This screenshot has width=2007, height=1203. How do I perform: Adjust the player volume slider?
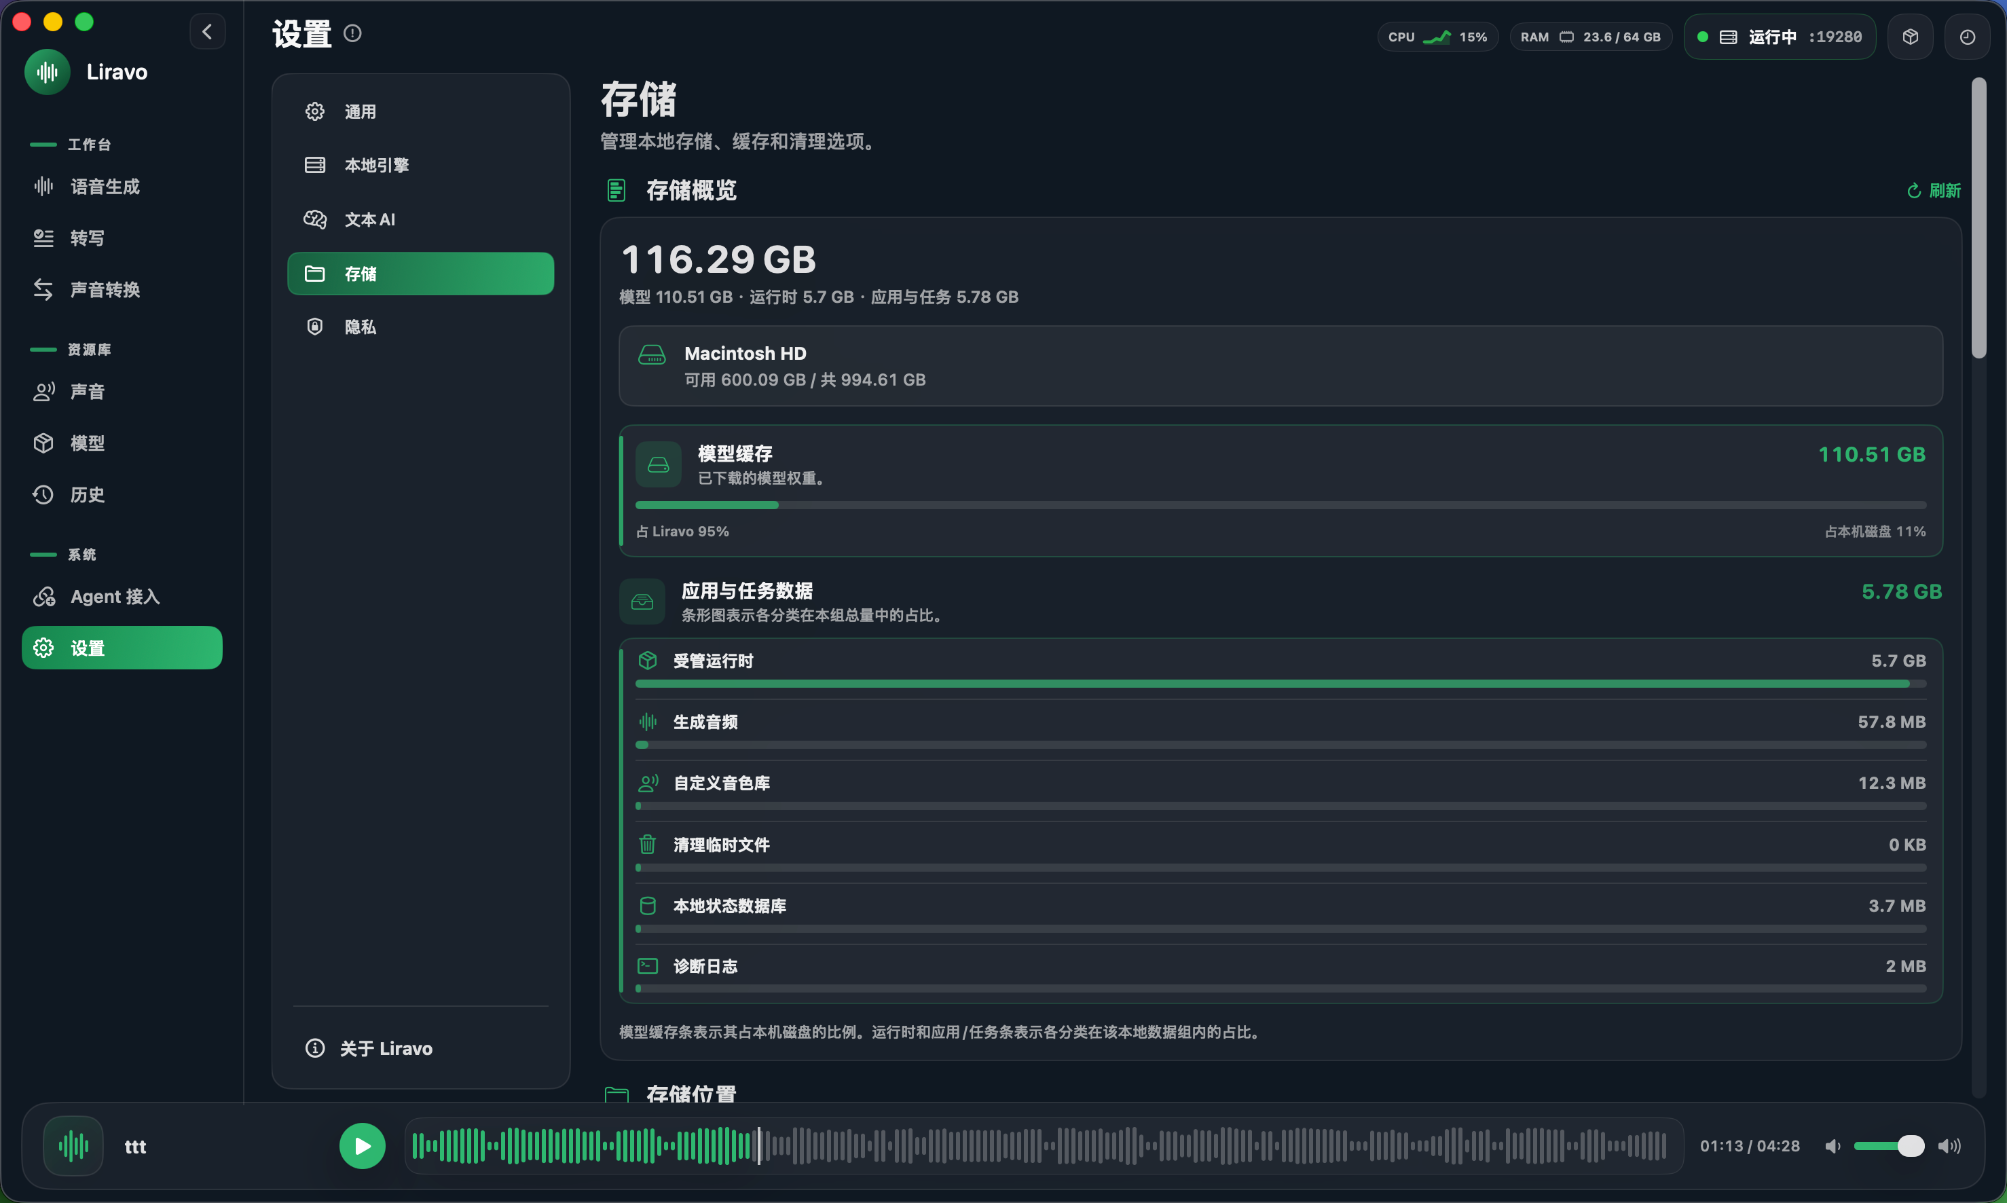point(1889,1145)
